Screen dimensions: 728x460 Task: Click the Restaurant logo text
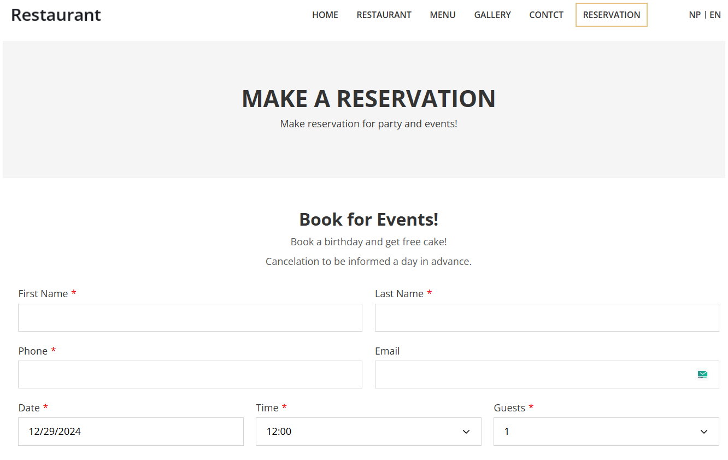[x=56, y=15]
